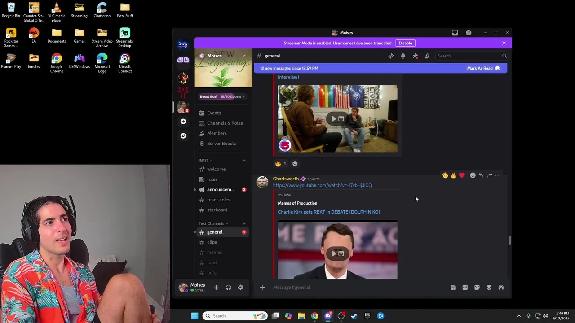Image resolution: width=575 pixels, height=323 pixels.
Task: Select the react-roles channel
Action: click(223, 200)
